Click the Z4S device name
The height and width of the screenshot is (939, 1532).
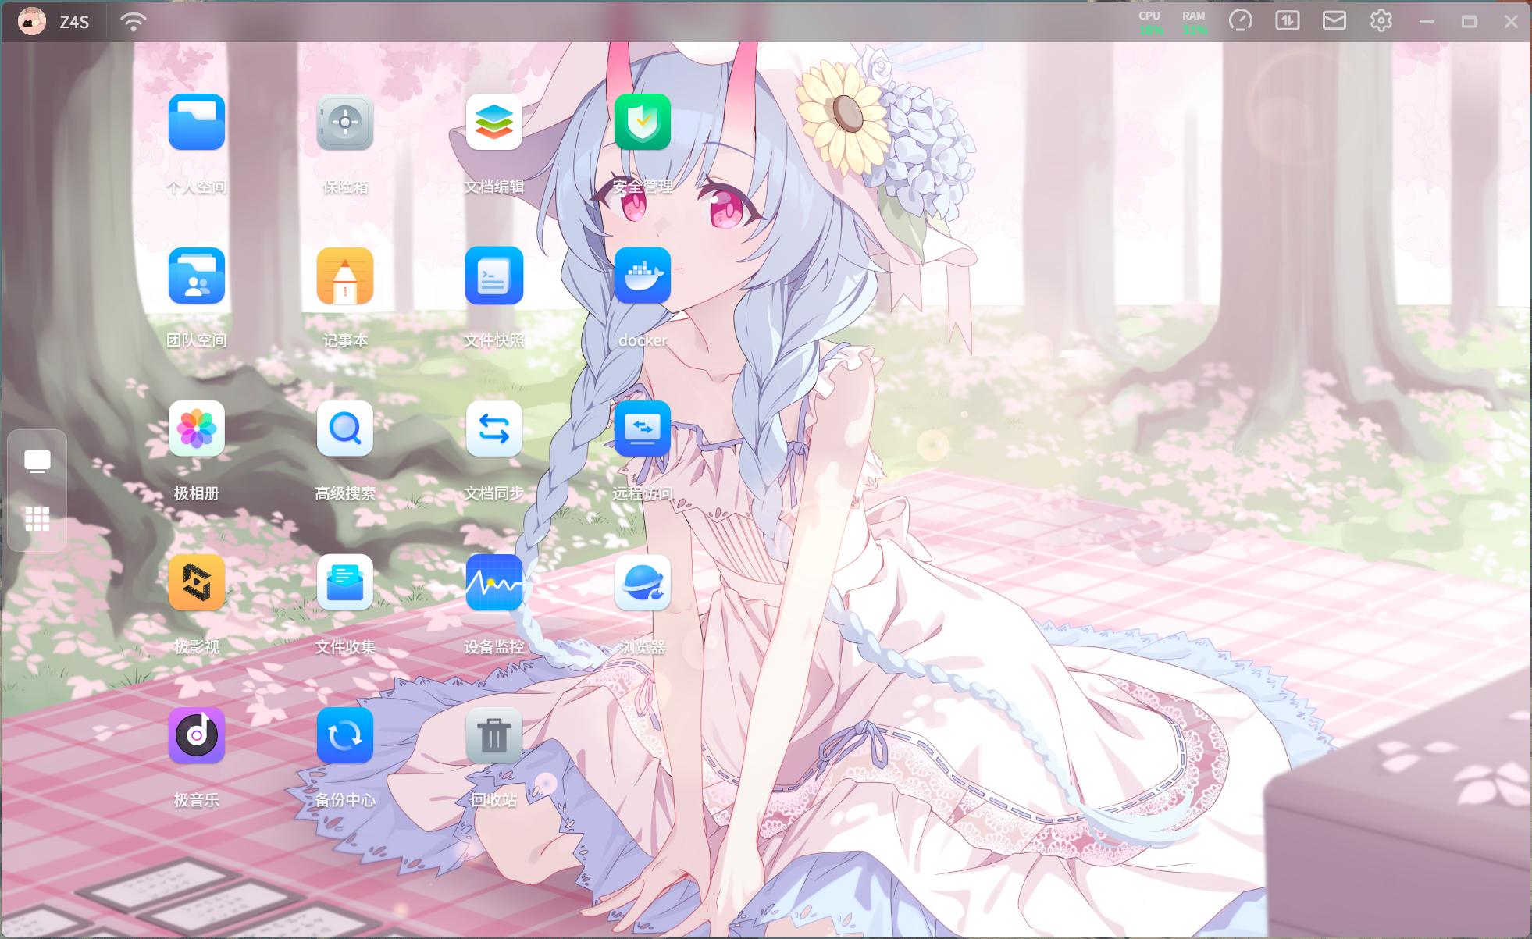[x=74, y=22]
